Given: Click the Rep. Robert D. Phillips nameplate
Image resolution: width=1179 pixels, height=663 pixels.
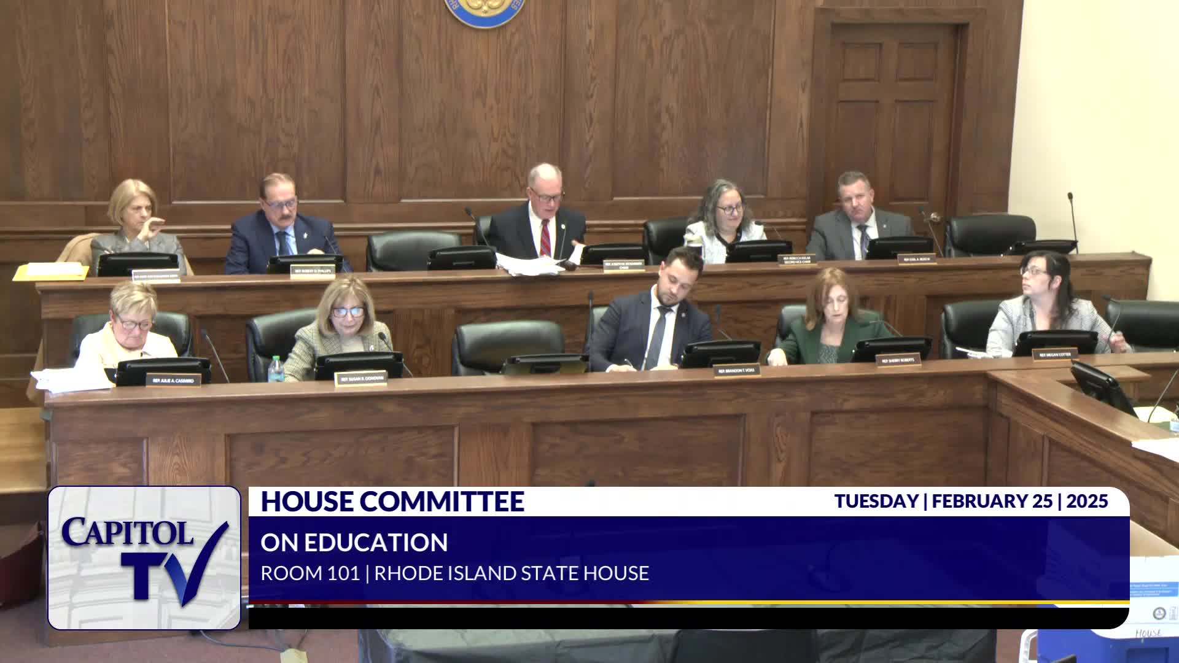Looking at the screenshot, I should point(313,271).
